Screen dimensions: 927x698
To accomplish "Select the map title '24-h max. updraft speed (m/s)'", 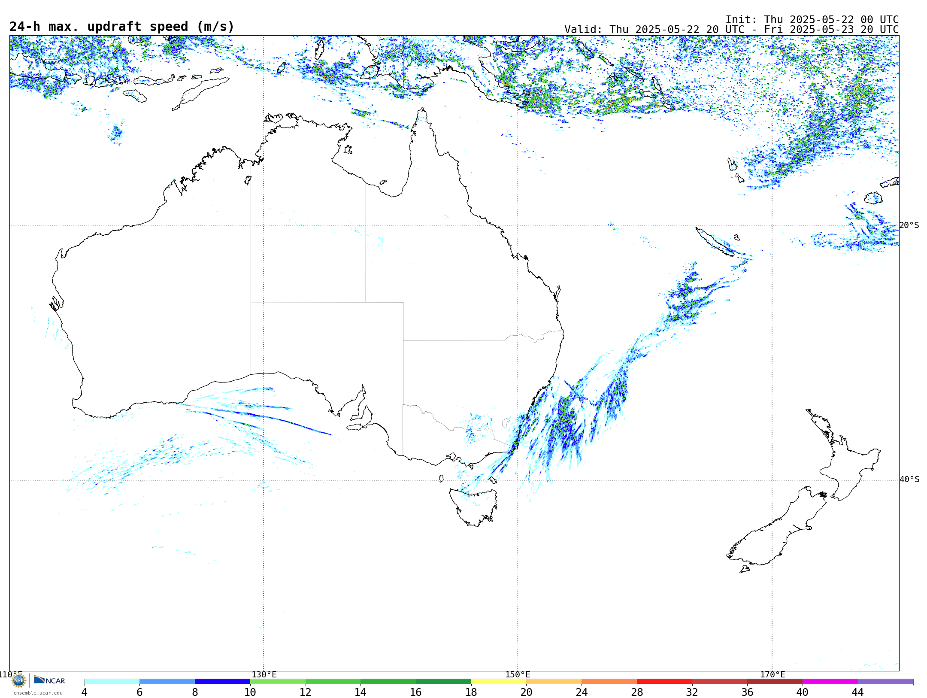I will pos(122,27).
